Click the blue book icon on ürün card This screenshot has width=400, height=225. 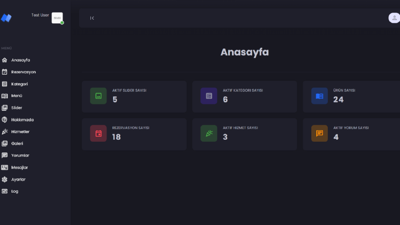click(x=319, y=96)
